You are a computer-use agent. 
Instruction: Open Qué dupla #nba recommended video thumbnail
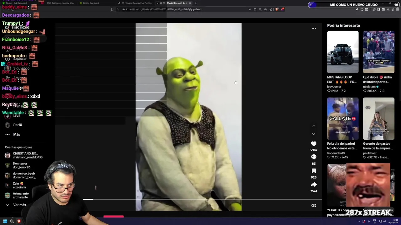378,52
